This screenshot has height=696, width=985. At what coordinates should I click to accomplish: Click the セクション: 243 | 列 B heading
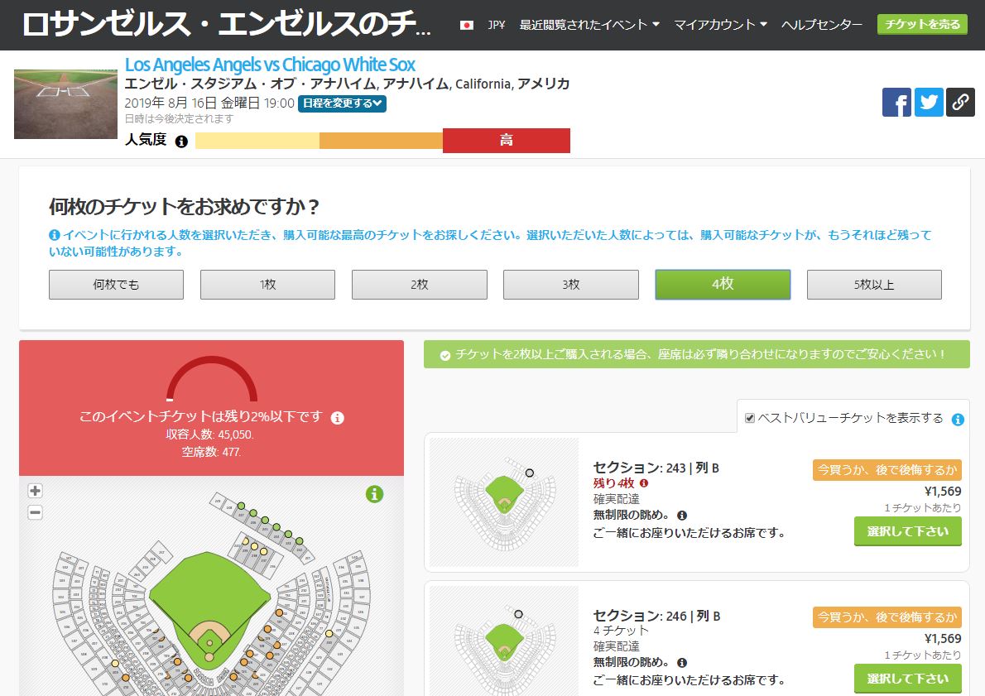click(x=656, y=468)
